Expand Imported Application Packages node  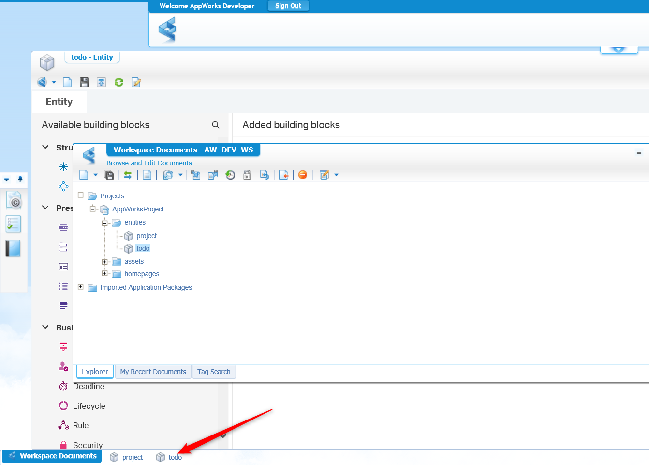(81, 287)
